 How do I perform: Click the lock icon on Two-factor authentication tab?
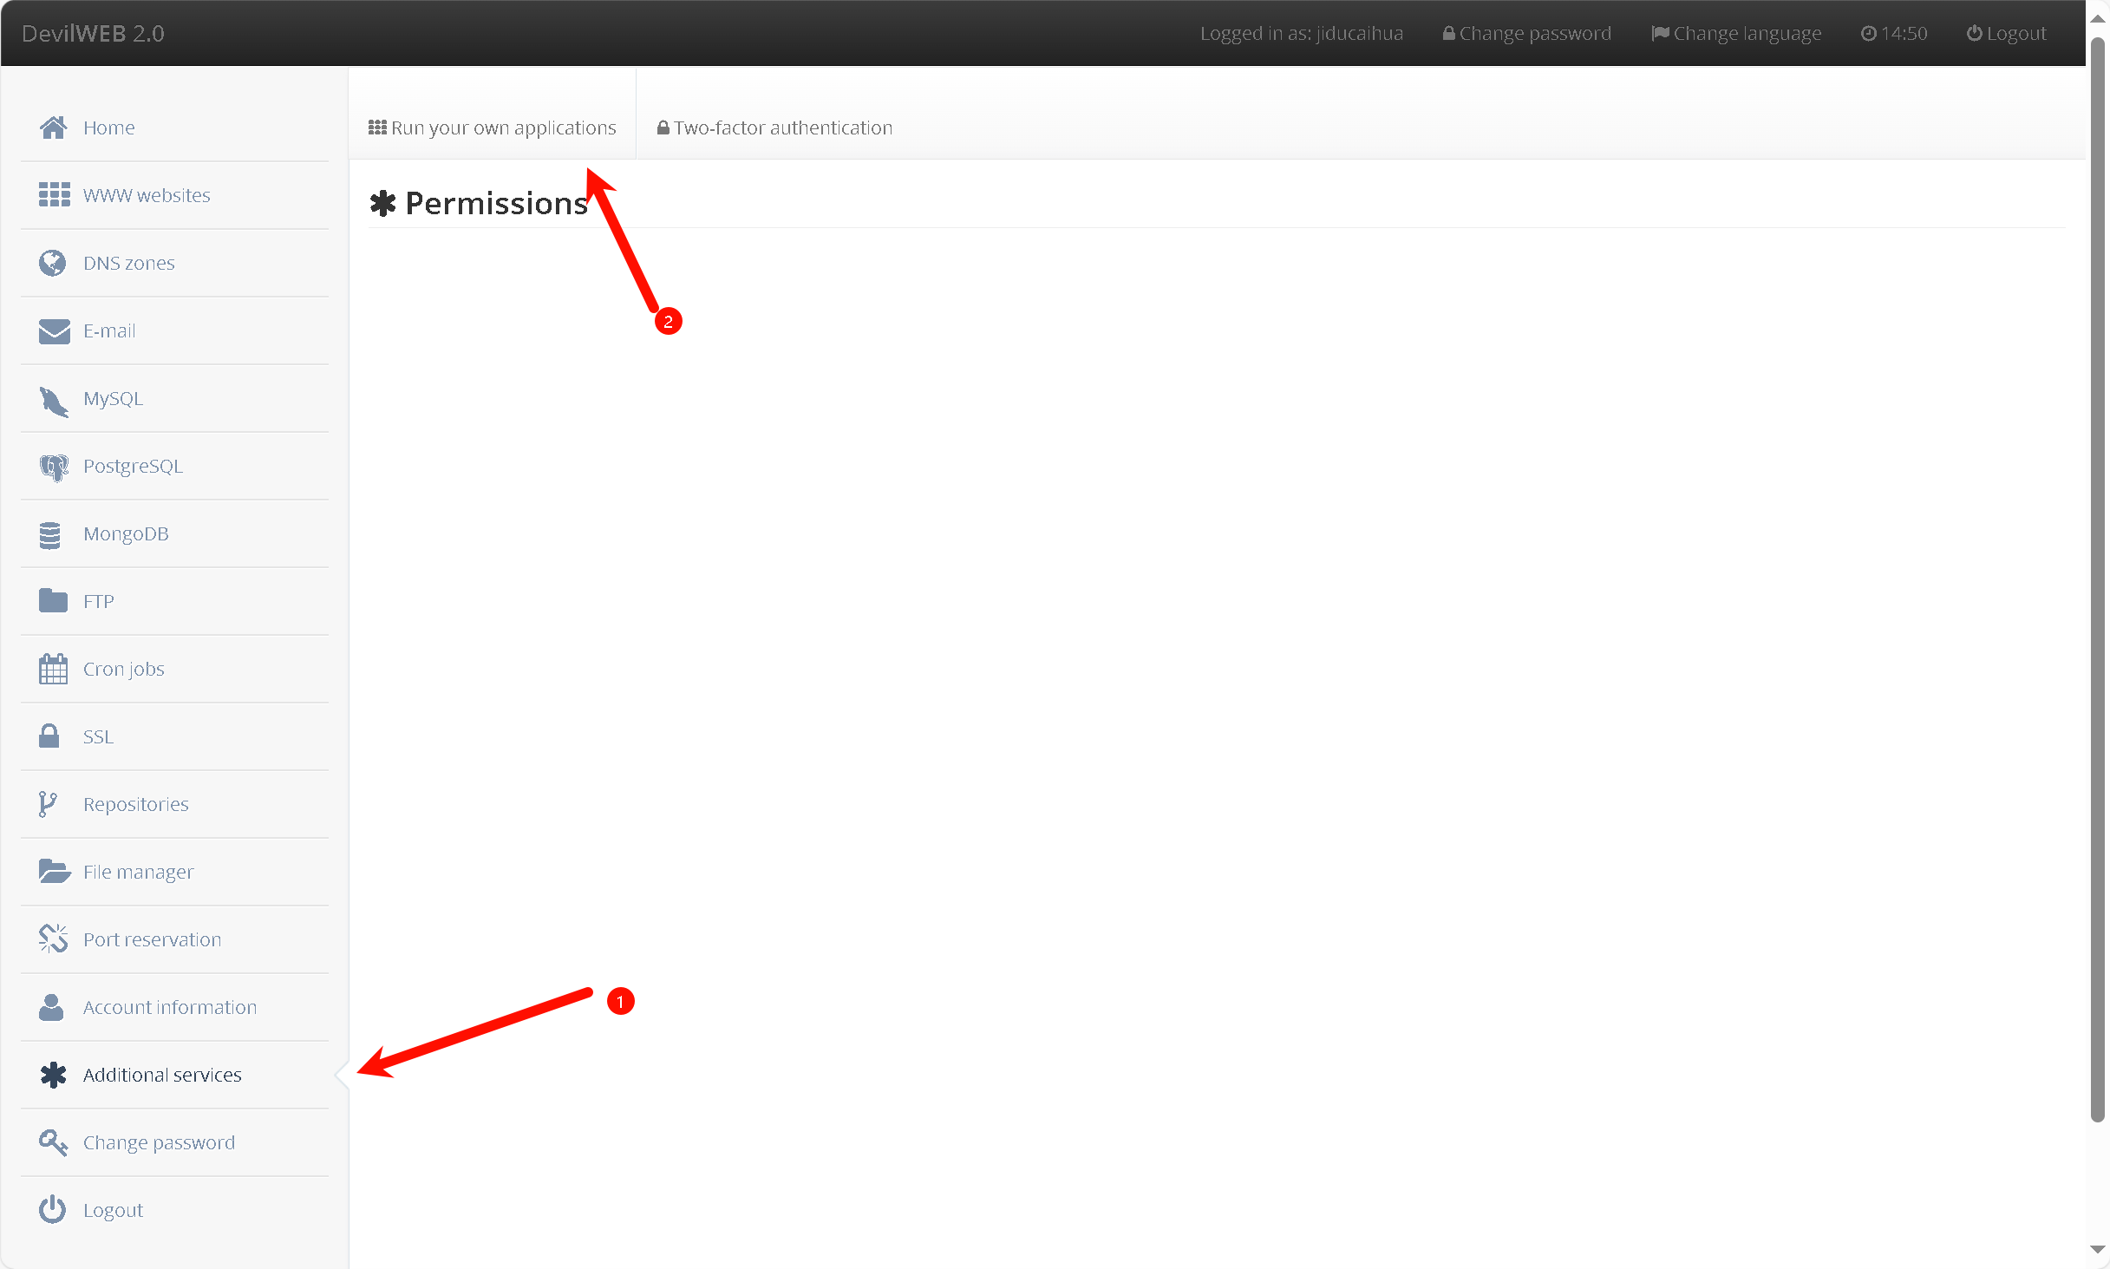tap(663, 128)
